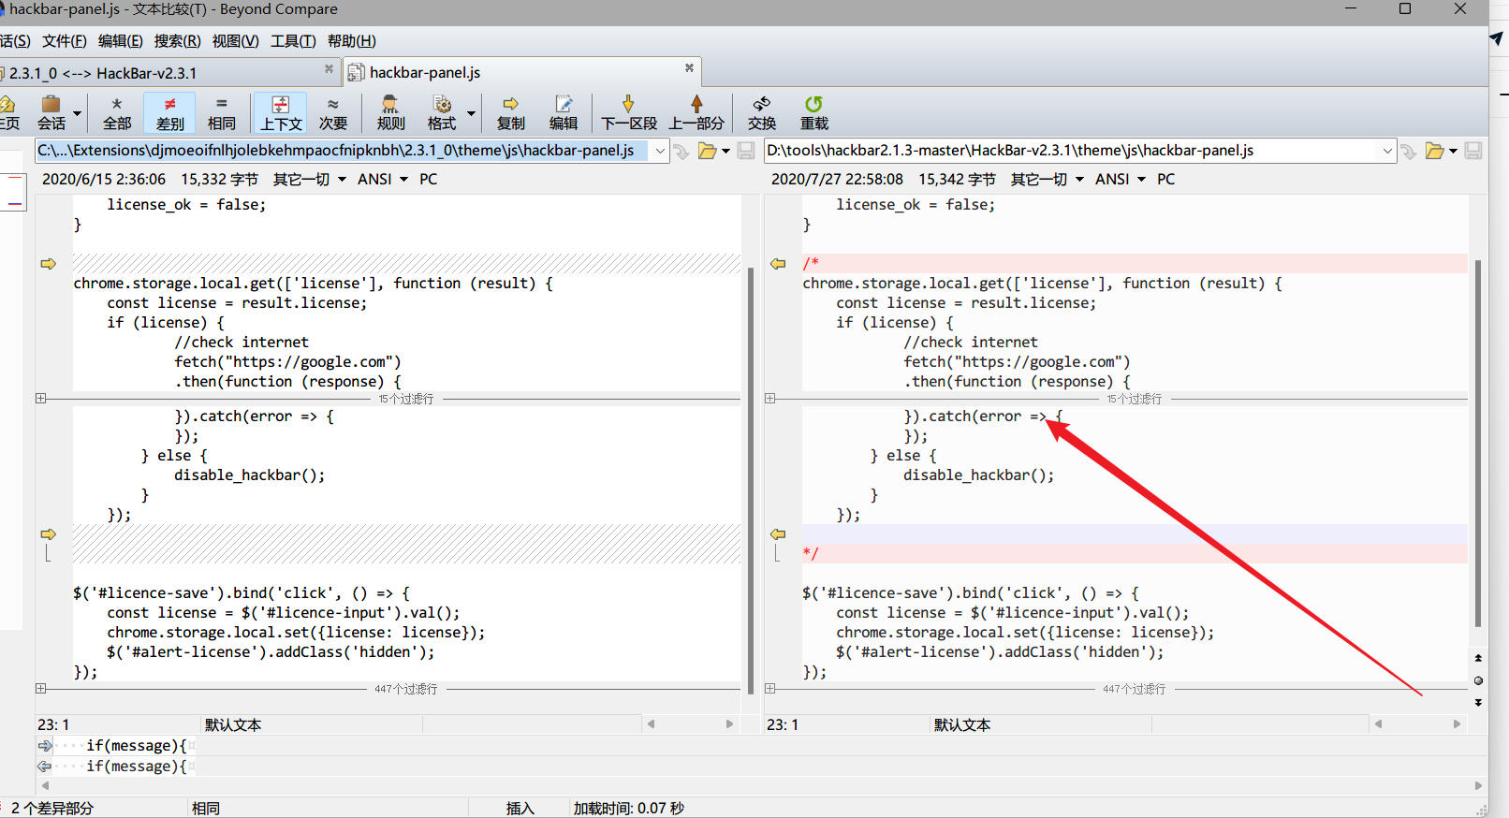Toggle the Differences filter button
Image resolution: width=1509 pixels, height=818 pixels.
(x=169, y=112)
